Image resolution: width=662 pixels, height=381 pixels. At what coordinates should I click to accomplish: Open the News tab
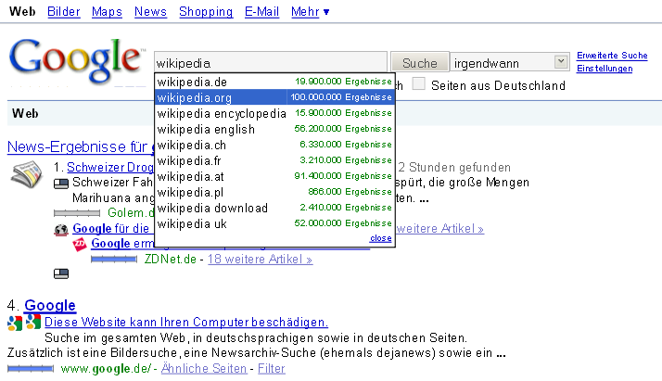(151, 12)
